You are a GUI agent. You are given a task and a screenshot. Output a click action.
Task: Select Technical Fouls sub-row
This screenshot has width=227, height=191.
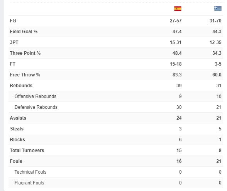point(116,172)
